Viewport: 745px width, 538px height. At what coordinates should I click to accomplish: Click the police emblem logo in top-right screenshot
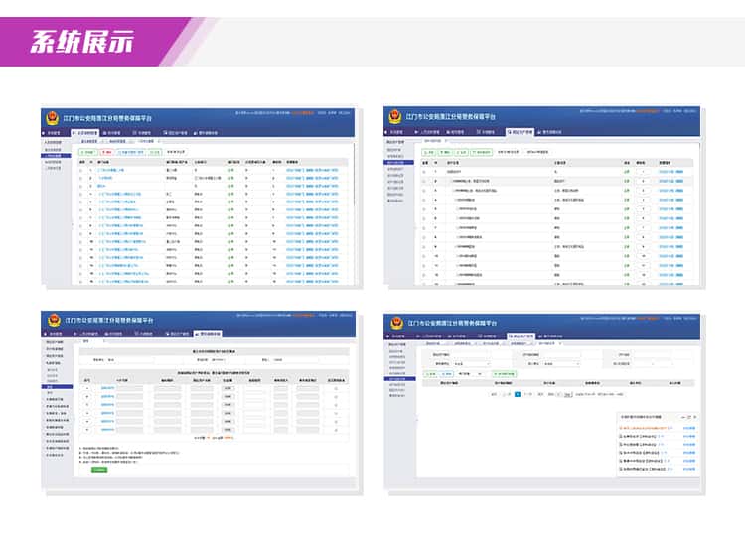[395, 117]
